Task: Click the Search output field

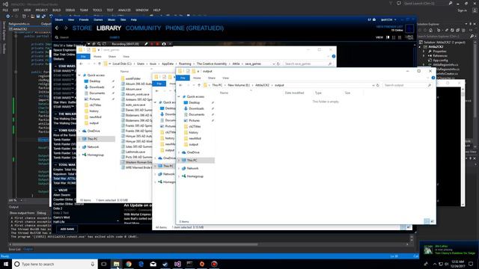Action: point(408,85)
